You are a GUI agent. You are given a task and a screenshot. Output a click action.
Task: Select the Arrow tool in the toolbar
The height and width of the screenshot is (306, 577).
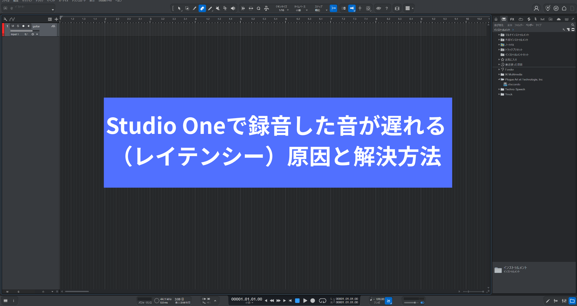point(179,8)
